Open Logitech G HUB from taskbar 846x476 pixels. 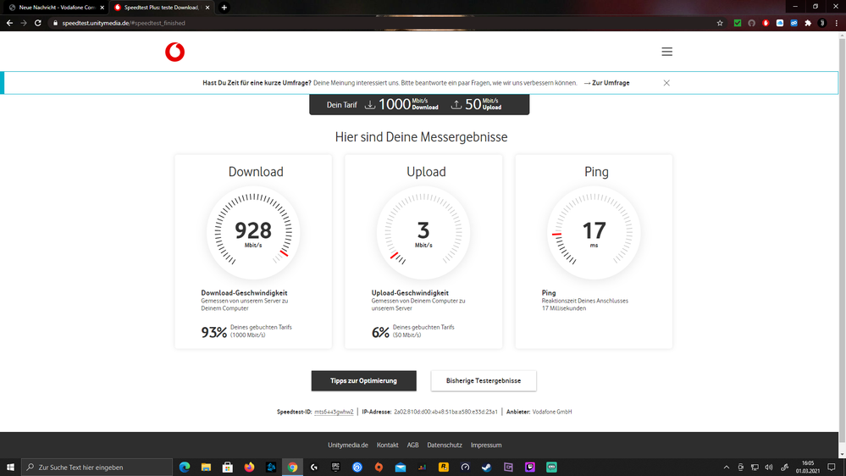[314, 468]
